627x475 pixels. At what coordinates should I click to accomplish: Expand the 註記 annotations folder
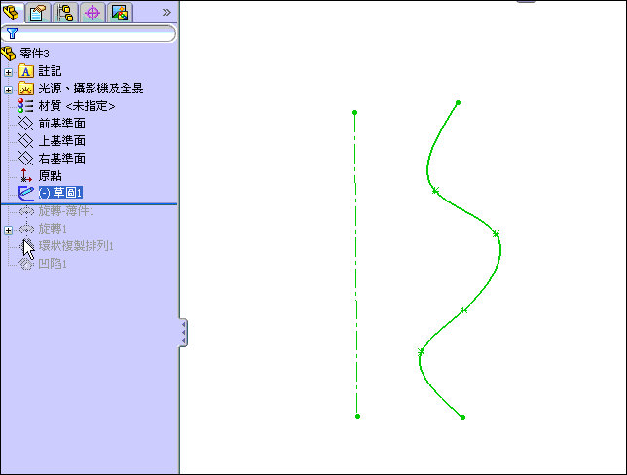tap(8, 72)
